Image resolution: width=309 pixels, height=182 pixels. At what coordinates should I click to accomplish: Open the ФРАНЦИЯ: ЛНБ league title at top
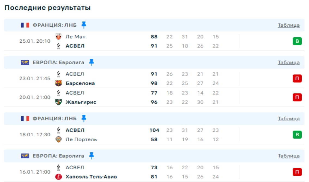54,25
